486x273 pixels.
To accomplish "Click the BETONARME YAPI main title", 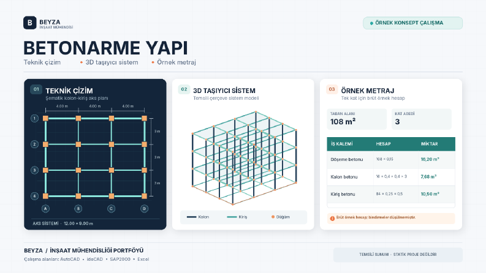I will point(105,48).
